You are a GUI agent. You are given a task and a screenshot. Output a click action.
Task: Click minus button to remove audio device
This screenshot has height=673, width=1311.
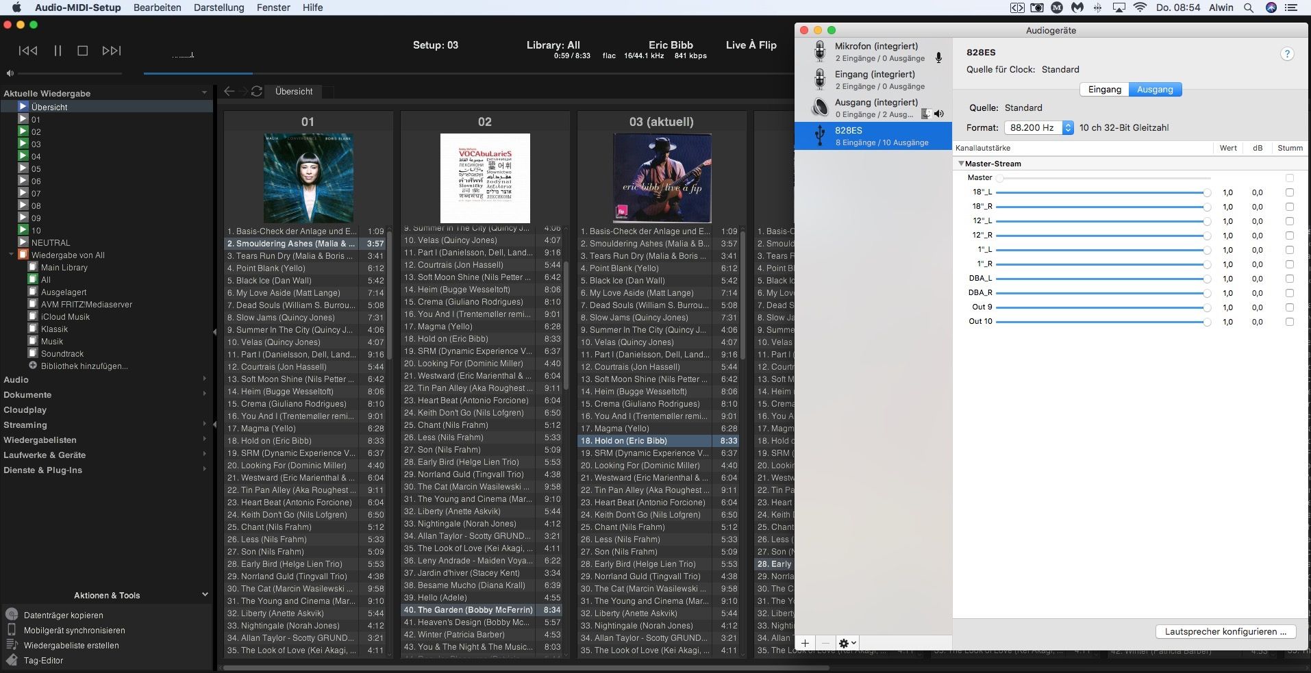[x=825, y=643]
